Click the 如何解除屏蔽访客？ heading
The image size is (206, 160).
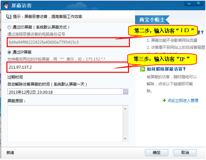pyautogui.click(x=166, y=69)
